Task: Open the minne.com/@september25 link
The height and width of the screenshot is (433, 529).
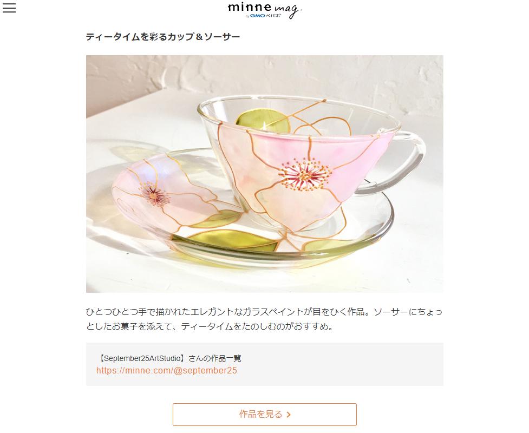Action: pyautogui.click(x=167, y=370)
